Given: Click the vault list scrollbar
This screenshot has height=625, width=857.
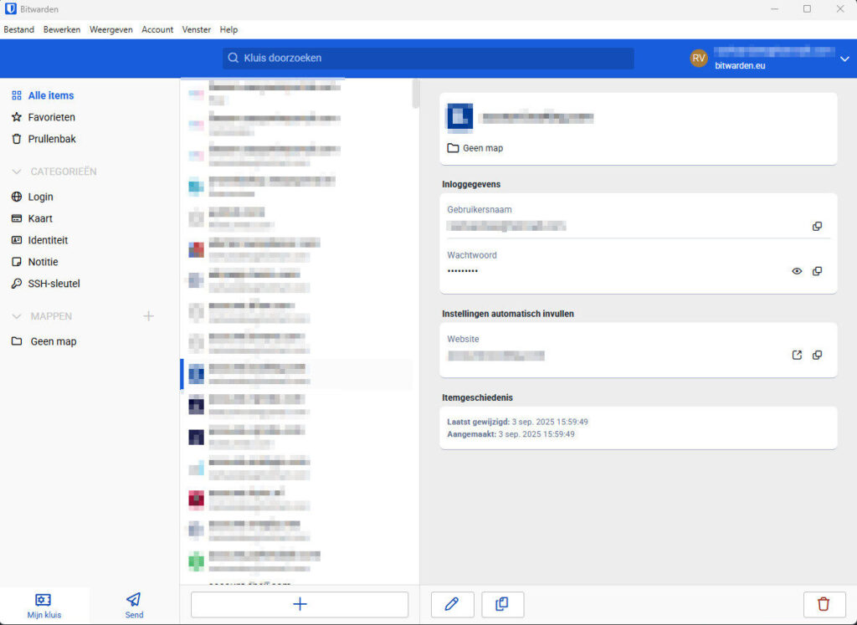Looking at the screenshot, I should pyautogui.click(x=416, y=94).
